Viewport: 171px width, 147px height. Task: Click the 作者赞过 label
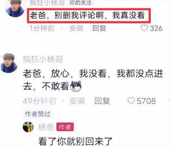(38, 114)
